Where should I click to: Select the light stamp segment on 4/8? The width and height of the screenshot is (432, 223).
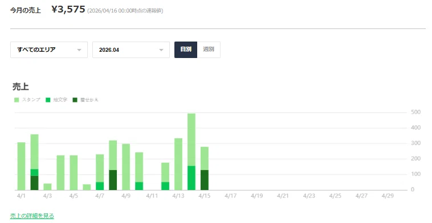pyautogui.click(x=113, y=155)
